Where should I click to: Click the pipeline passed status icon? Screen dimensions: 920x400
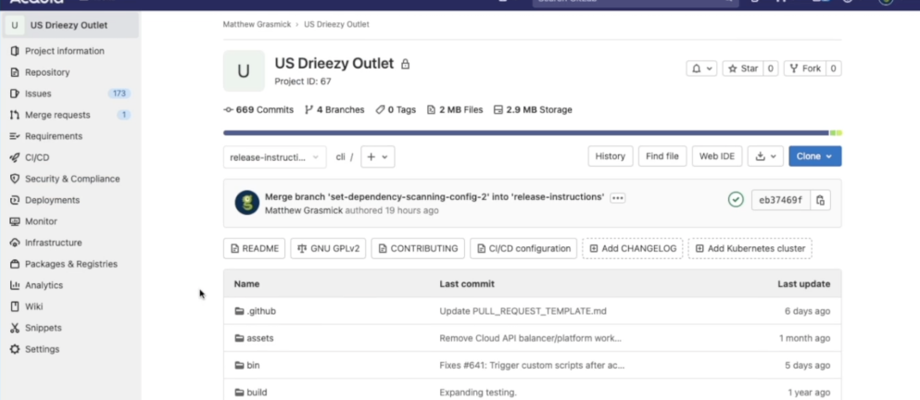pyautogui.click(x=736, y=200)
